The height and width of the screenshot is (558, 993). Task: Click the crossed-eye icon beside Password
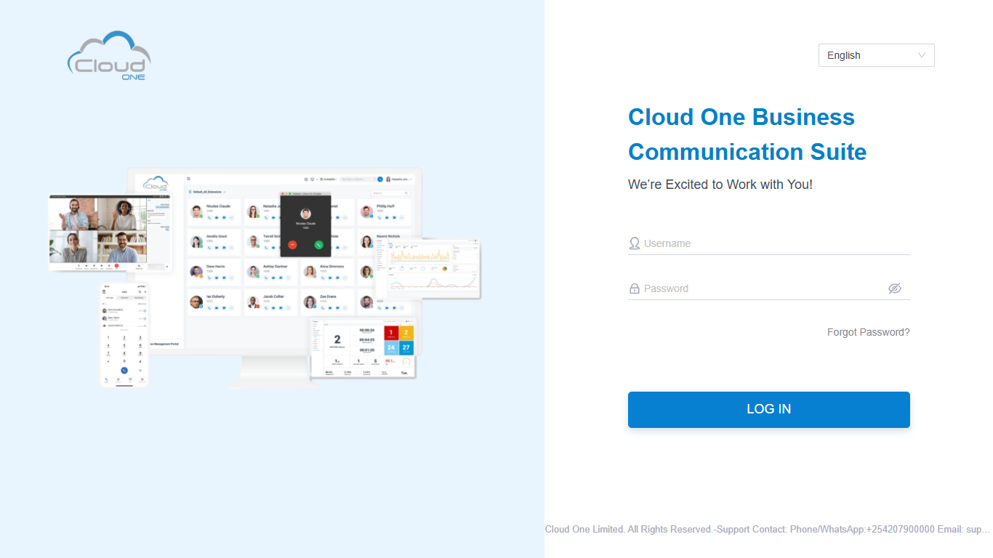[895, 288]
